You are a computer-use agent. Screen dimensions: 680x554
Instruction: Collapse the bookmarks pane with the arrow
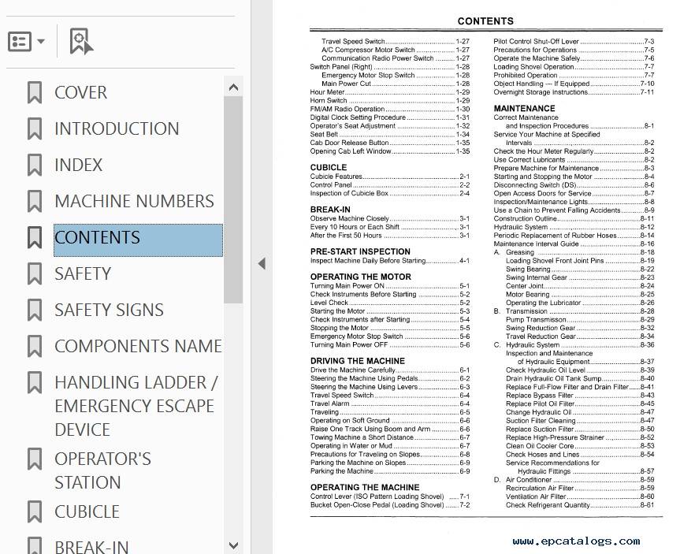point(262,263)
